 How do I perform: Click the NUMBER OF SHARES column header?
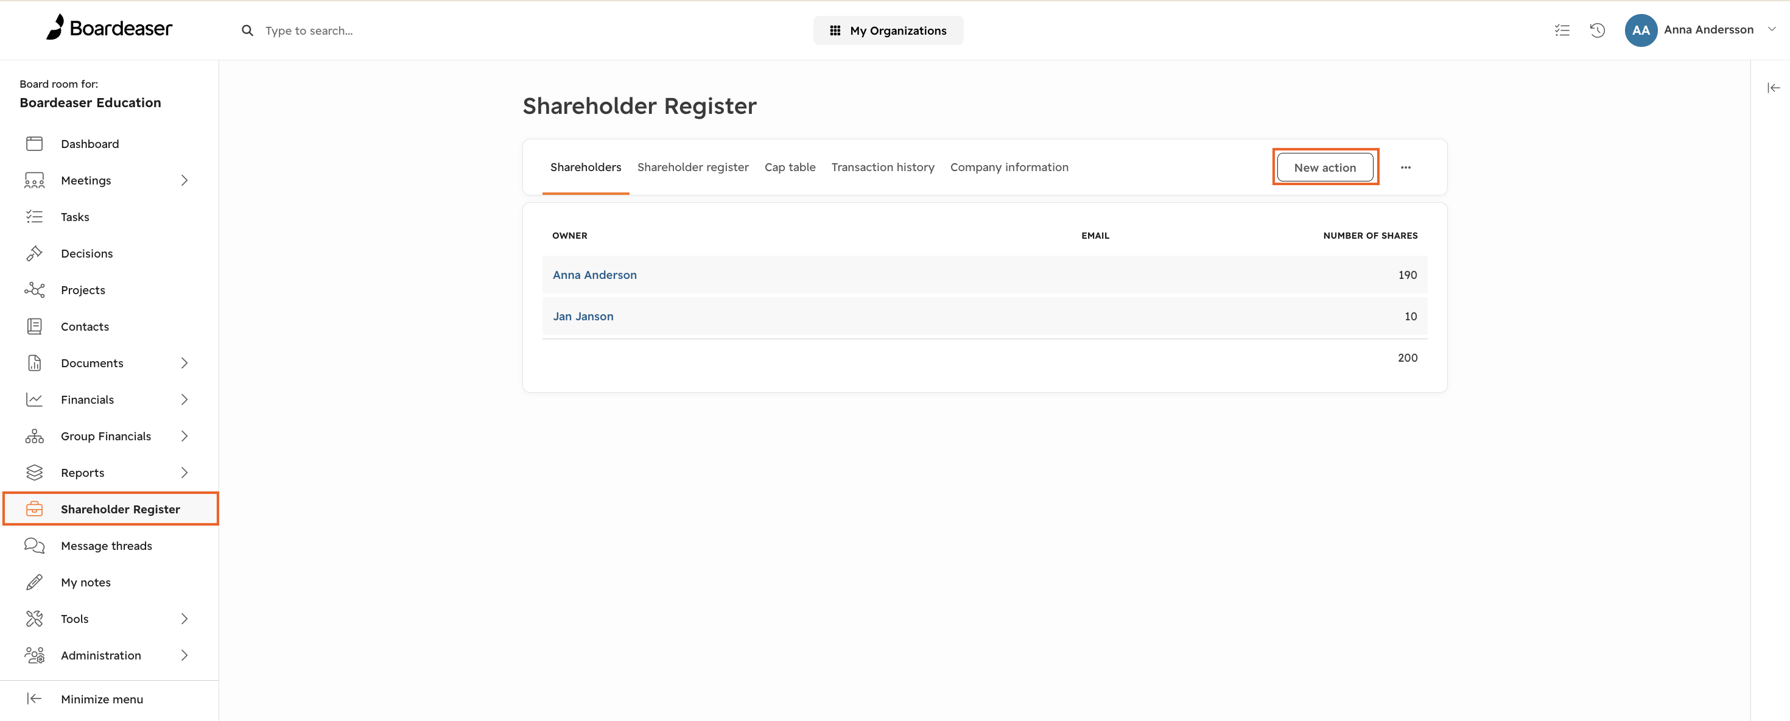(1371, 236)
